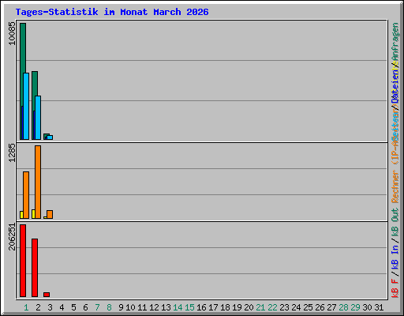Click day label 23 on the x-axis
The width and height of the screenshot is (404, 316).
pyautogui.click(x=284, y=307)
